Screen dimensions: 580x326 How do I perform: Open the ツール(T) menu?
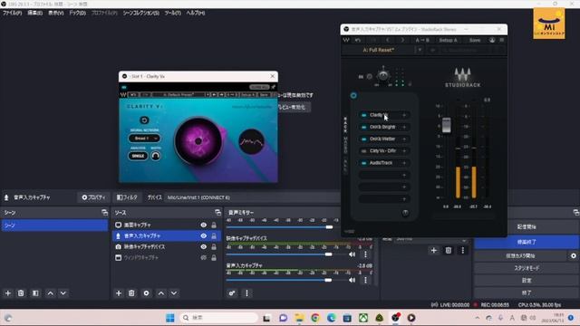tap(173, 13)
